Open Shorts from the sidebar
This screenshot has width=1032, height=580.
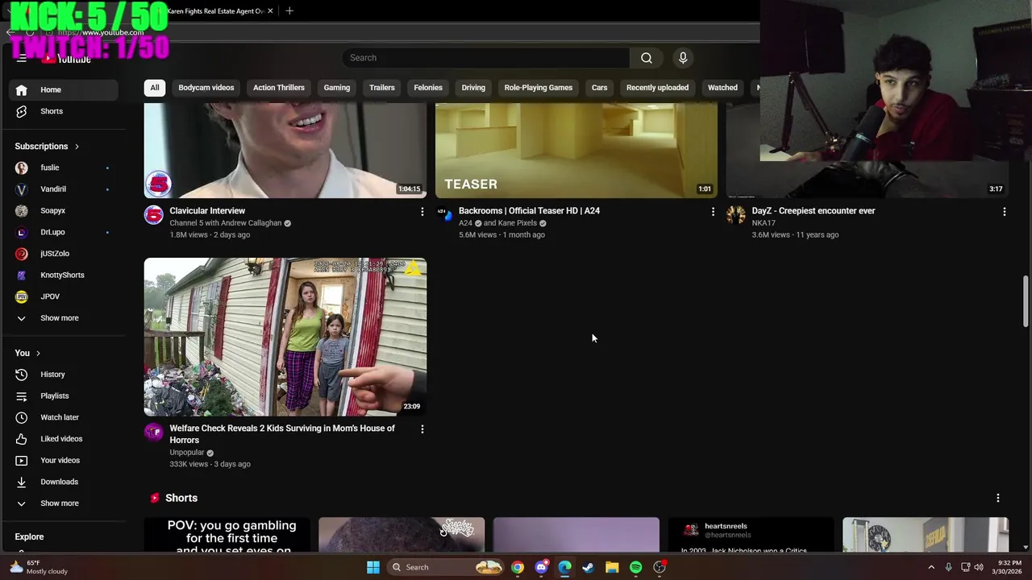coord(63,111)
